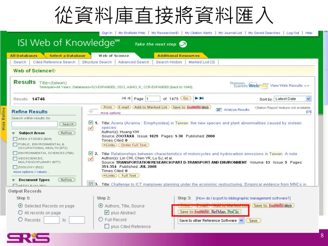The width and height of the screenshot is (328, 246).
Task: Open Marked List (3)
Action: [x=202, y=62]
